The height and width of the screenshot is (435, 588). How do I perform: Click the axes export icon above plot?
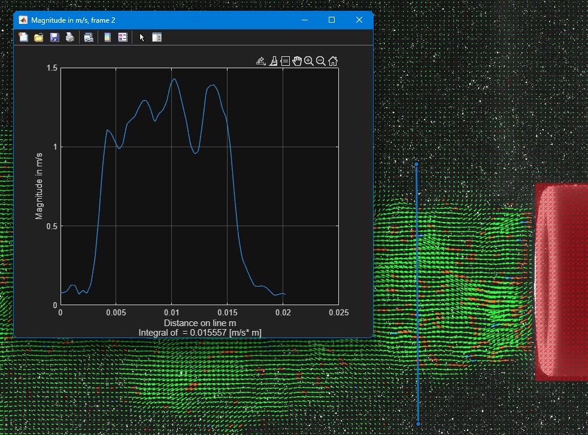tap(261, 61)
